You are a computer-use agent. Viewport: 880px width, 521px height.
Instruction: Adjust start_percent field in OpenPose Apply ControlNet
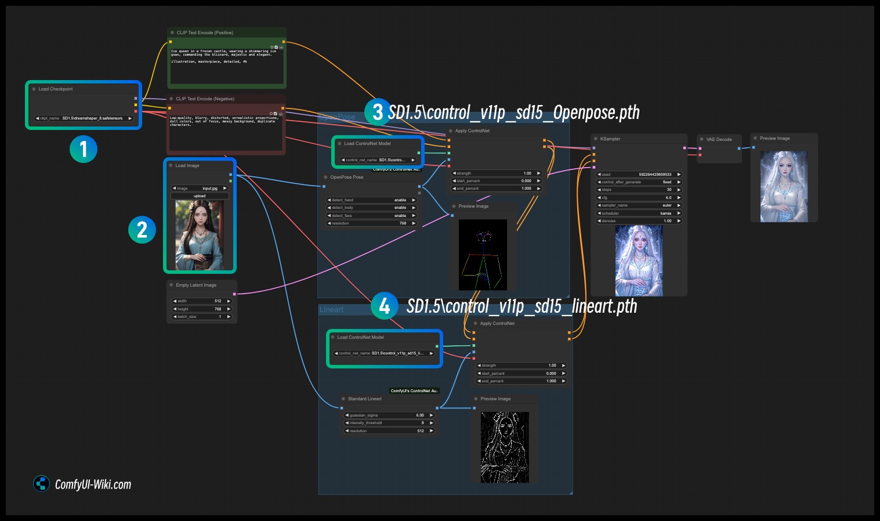(x=496, y=181)
